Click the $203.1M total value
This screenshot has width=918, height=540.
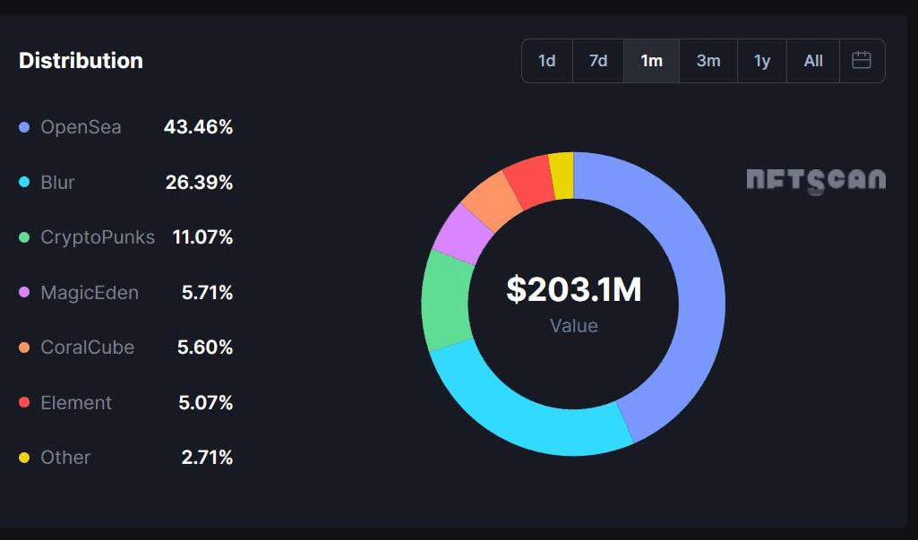(x=574, y=289)
